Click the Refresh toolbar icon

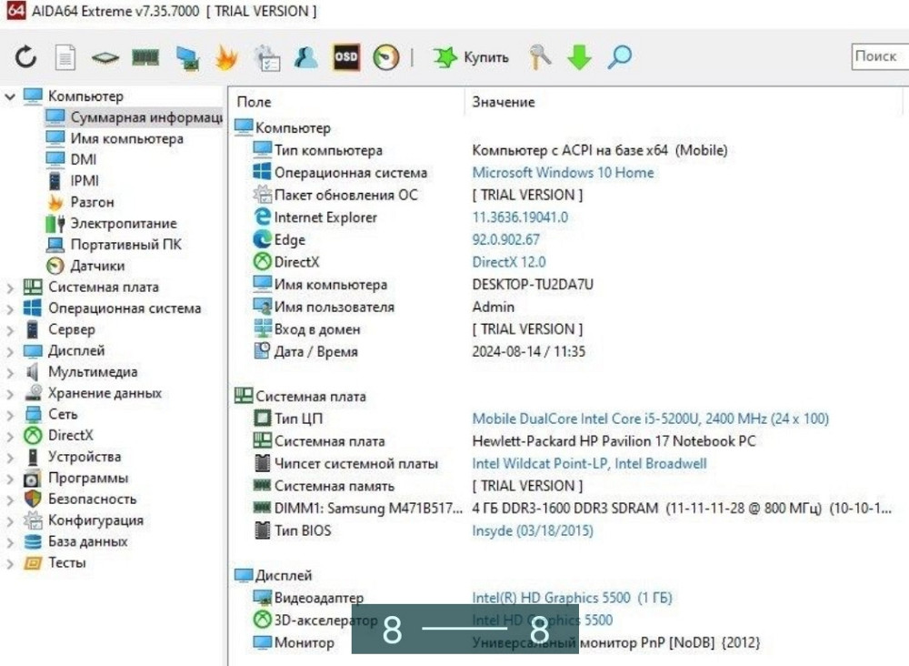pyautogui.click(x=25, y=57)
